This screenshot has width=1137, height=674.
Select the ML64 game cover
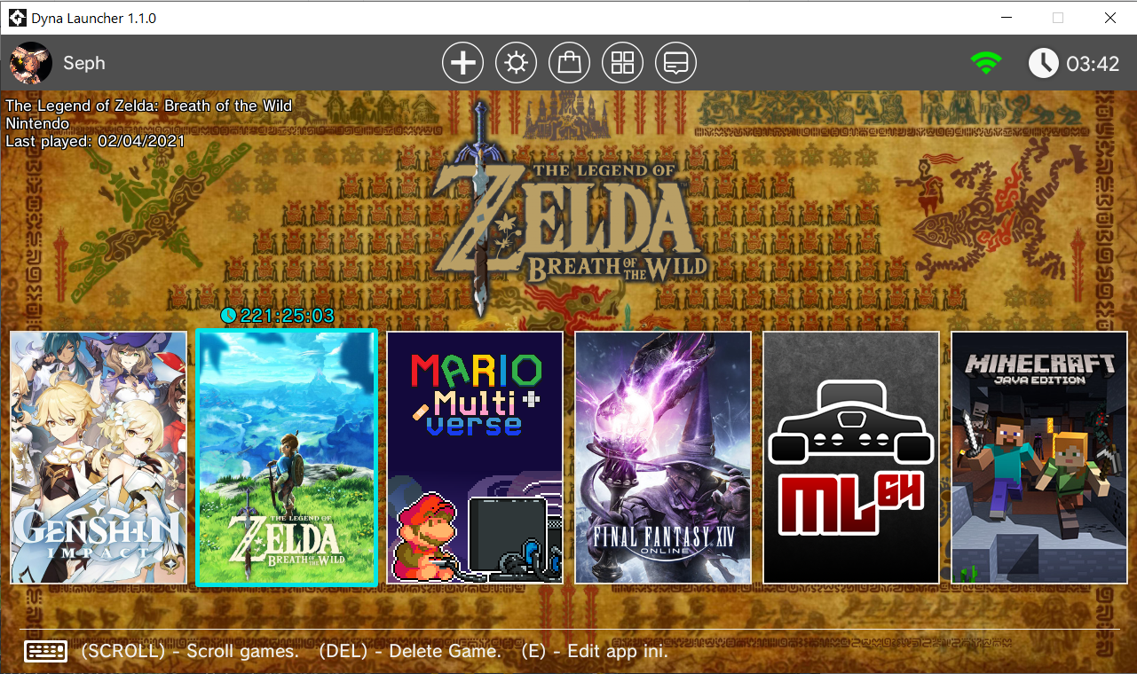851,458
